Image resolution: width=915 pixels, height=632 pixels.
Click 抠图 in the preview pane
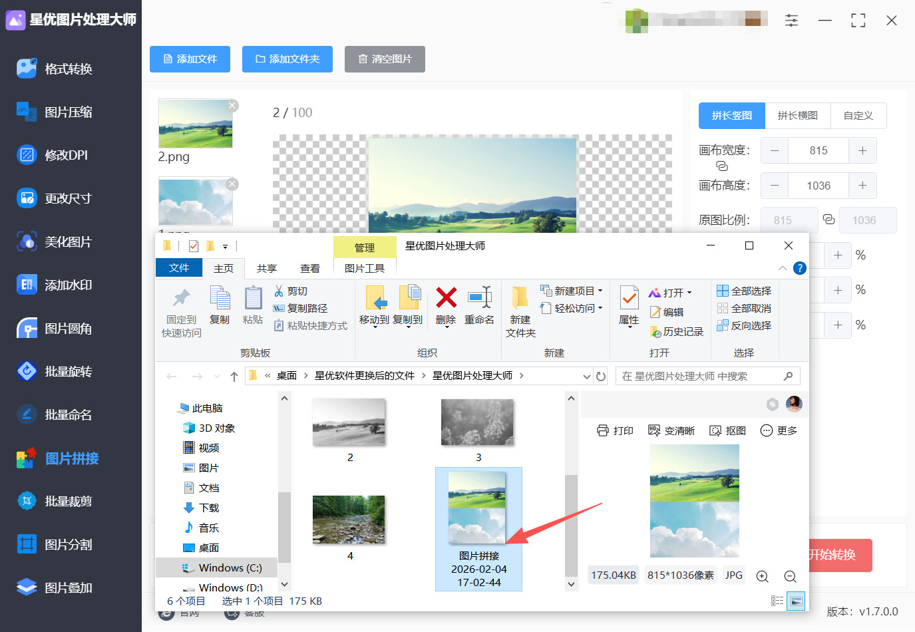coord(727,431)
